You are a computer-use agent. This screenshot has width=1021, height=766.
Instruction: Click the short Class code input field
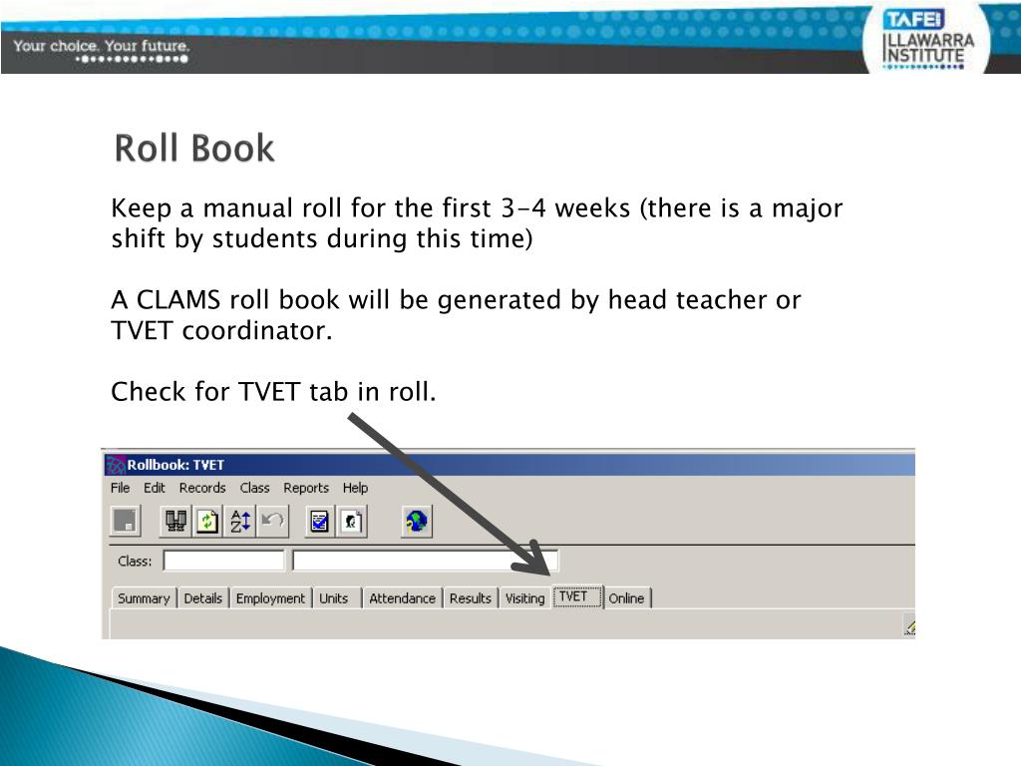pos(224,561)
